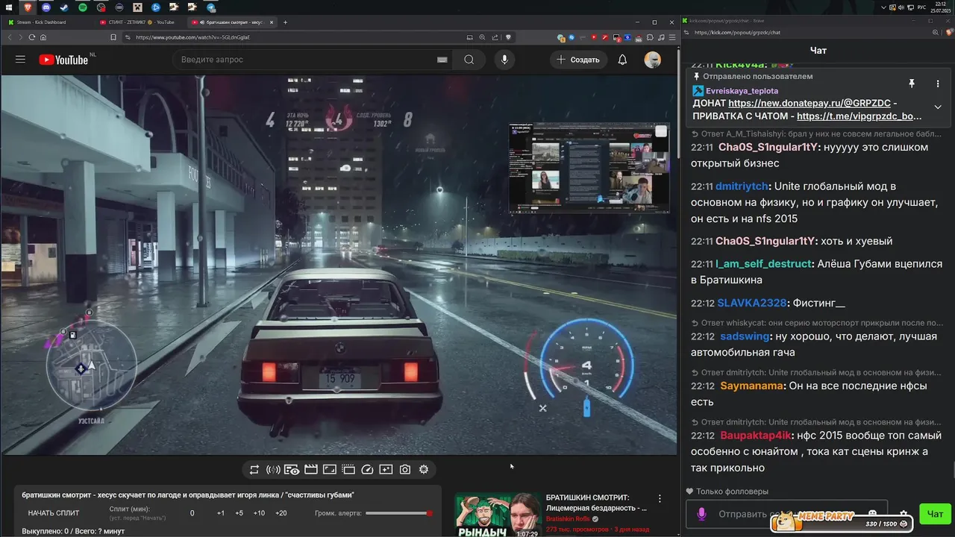
Task: Open YouTube notifications bell
Action: pos(622,60)
